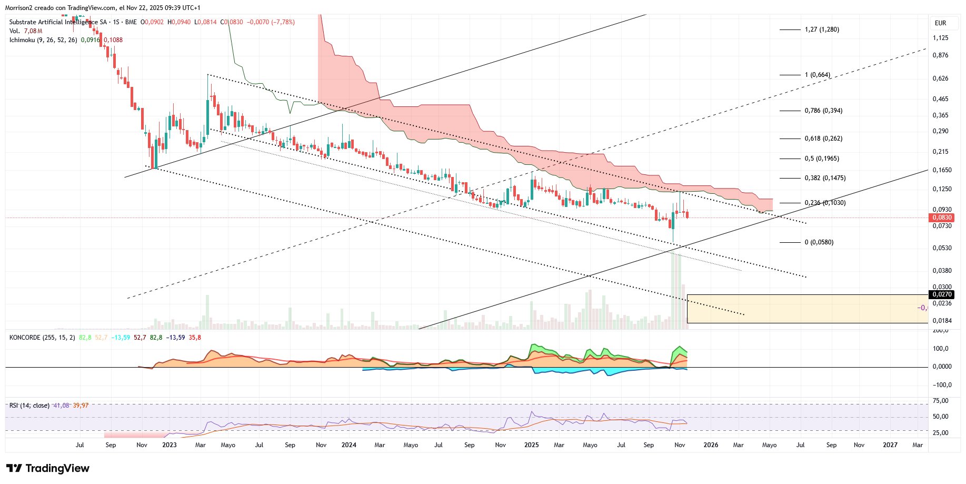
Task: Click the 0,365 price axis label
Action: click(941, 115)
